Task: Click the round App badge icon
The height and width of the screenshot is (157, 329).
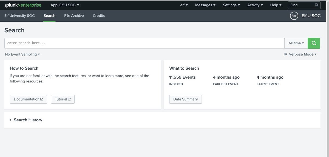Action: [x=294, y=16]
